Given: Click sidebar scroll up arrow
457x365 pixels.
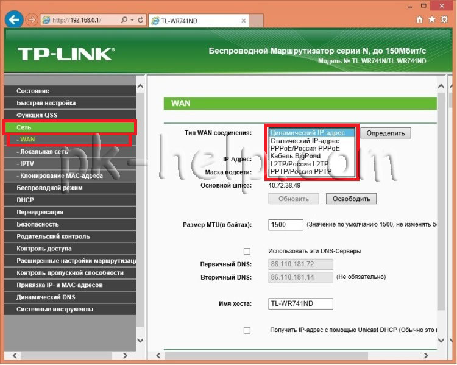Looking at the screenshot, I should click(141, 87).
